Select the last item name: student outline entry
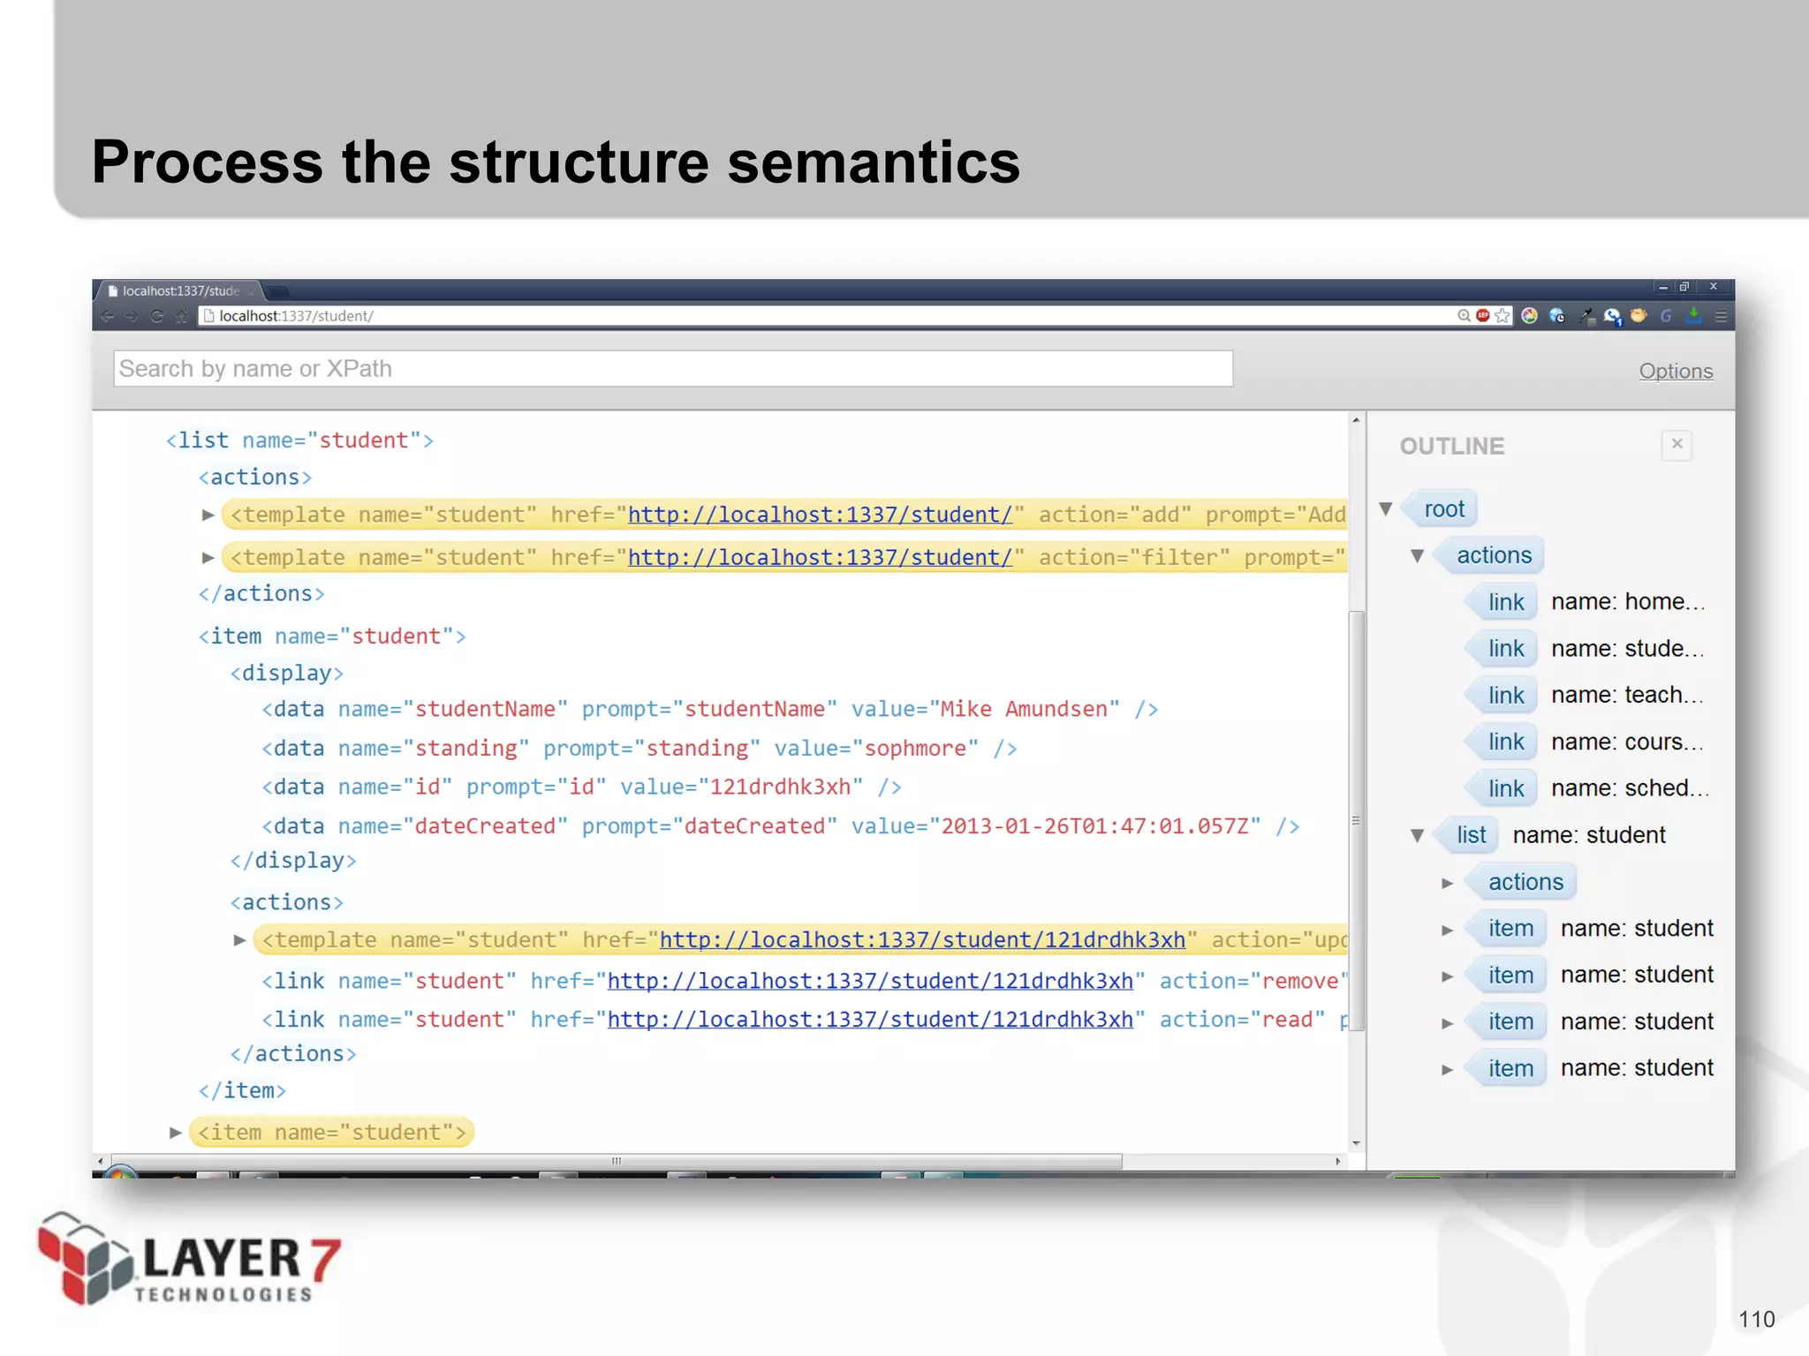1809x1356 pixels. pos(1588,1068)
